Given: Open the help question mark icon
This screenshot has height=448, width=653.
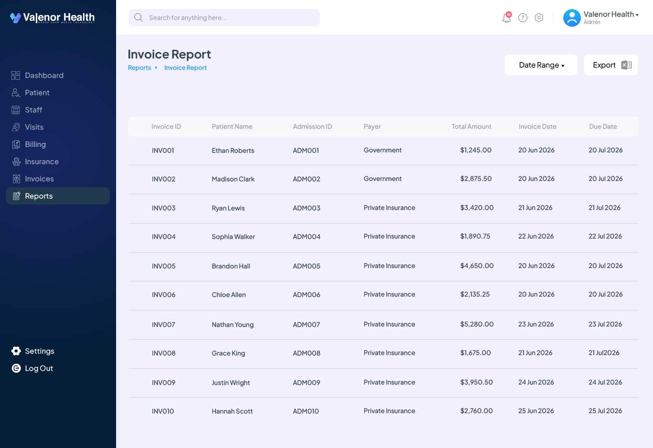Looking at the screenshot, I should [523, 18].
